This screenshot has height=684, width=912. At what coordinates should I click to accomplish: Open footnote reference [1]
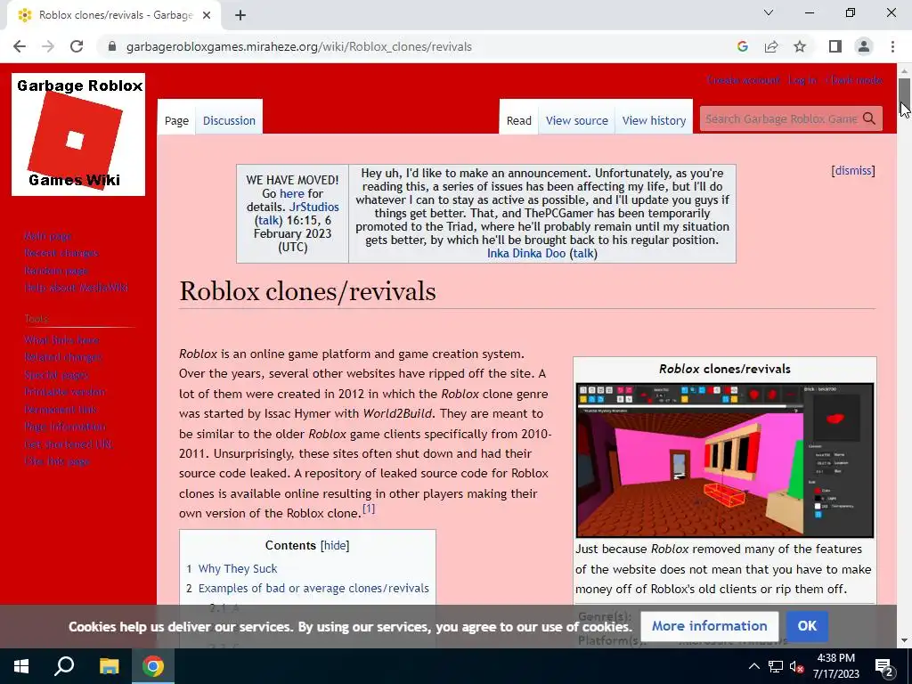pyautogui.click(x=369, y=509)
